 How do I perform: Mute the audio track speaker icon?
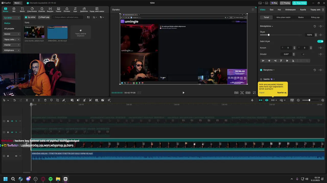16,156
